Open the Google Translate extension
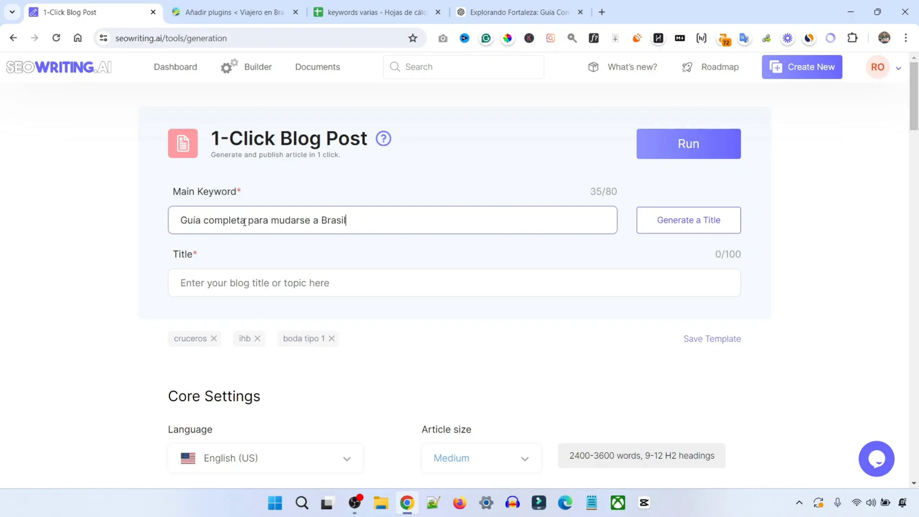Image resolution: width=919 pixels, height=517 pixels. click(x=744, y=38)
